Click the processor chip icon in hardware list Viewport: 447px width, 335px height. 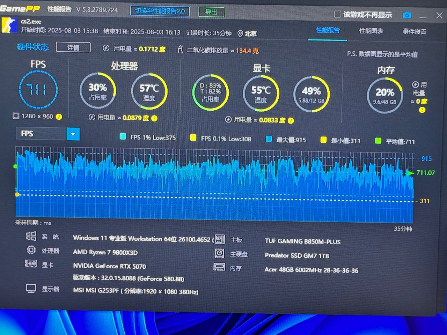[31, 250]
